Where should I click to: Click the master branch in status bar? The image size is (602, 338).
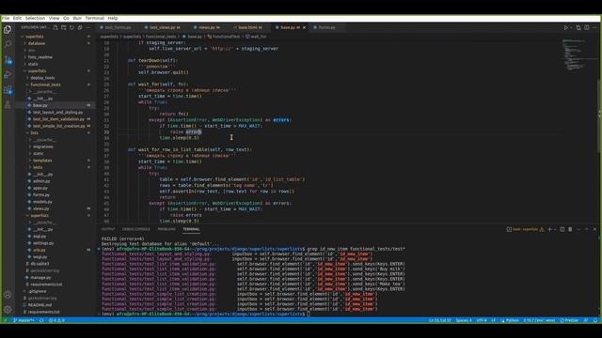pos(24,320)
